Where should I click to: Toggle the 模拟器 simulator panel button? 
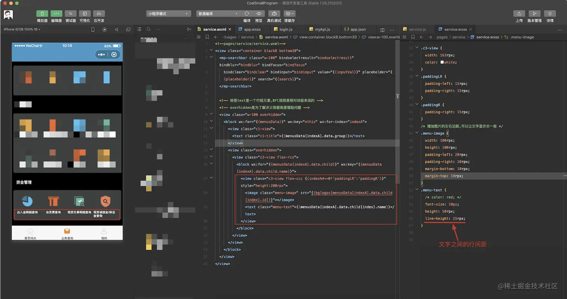click(42, 14)
